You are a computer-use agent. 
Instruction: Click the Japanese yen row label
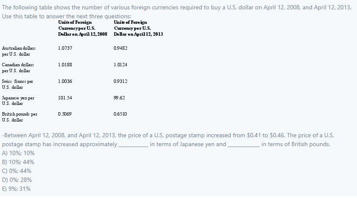[18, 100]
